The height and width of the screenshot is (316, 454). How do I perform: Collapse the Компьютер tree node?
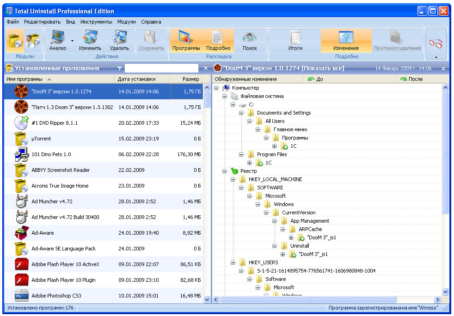(x=216, y=88)
